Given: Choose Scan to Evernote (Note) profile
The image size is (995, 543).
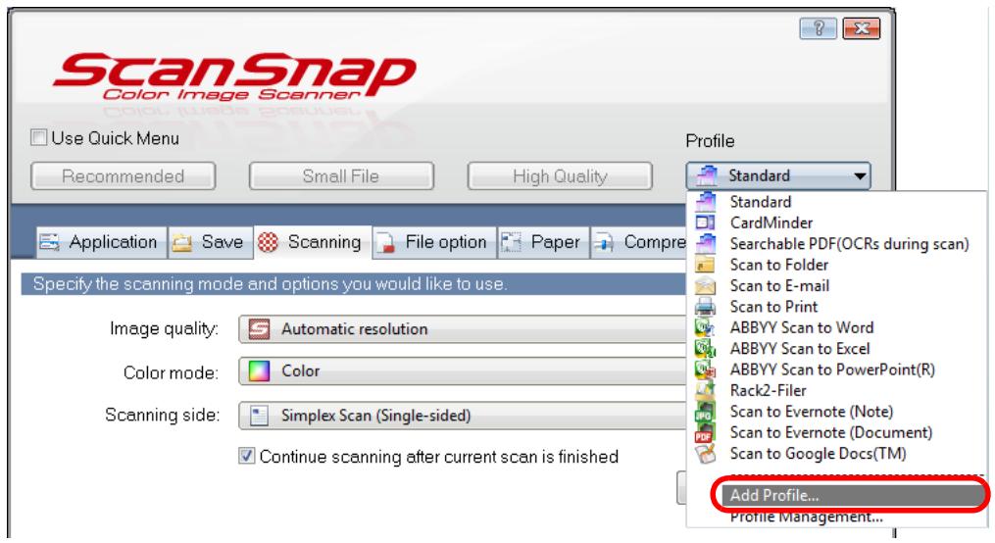Looking at the screenshot, I should pyautogui.click(x=811, y=411).
